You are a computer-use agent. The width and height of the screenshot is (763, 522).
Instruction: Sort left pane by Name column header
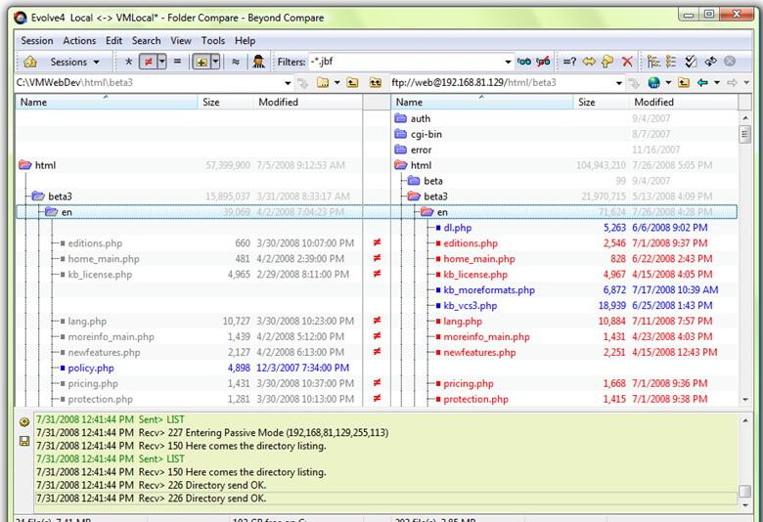107,103
